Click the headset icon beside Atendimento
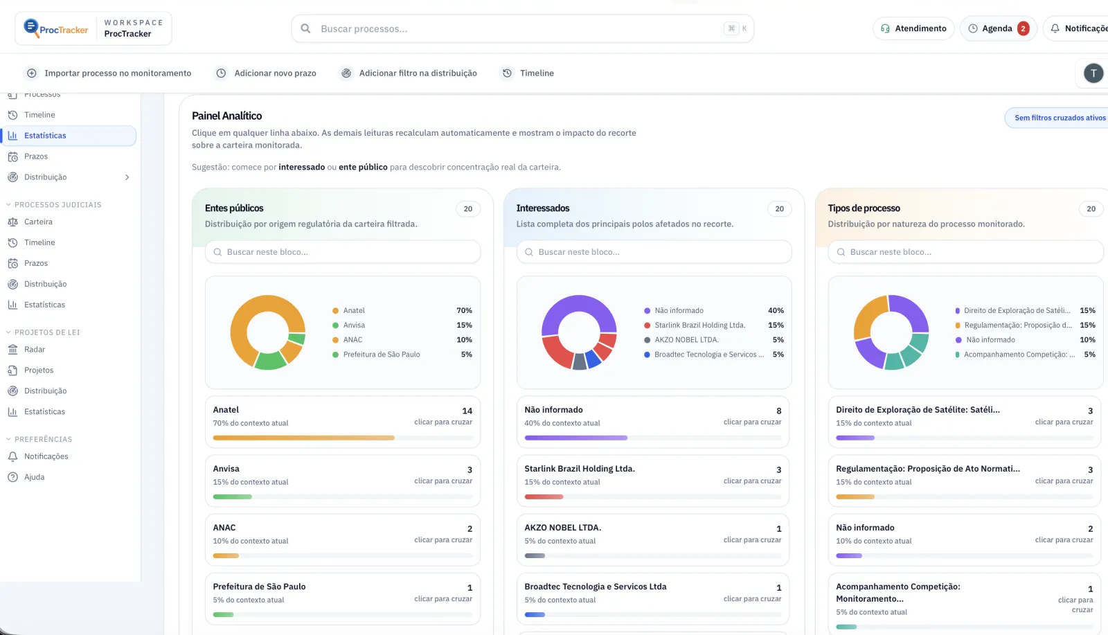 885,28
